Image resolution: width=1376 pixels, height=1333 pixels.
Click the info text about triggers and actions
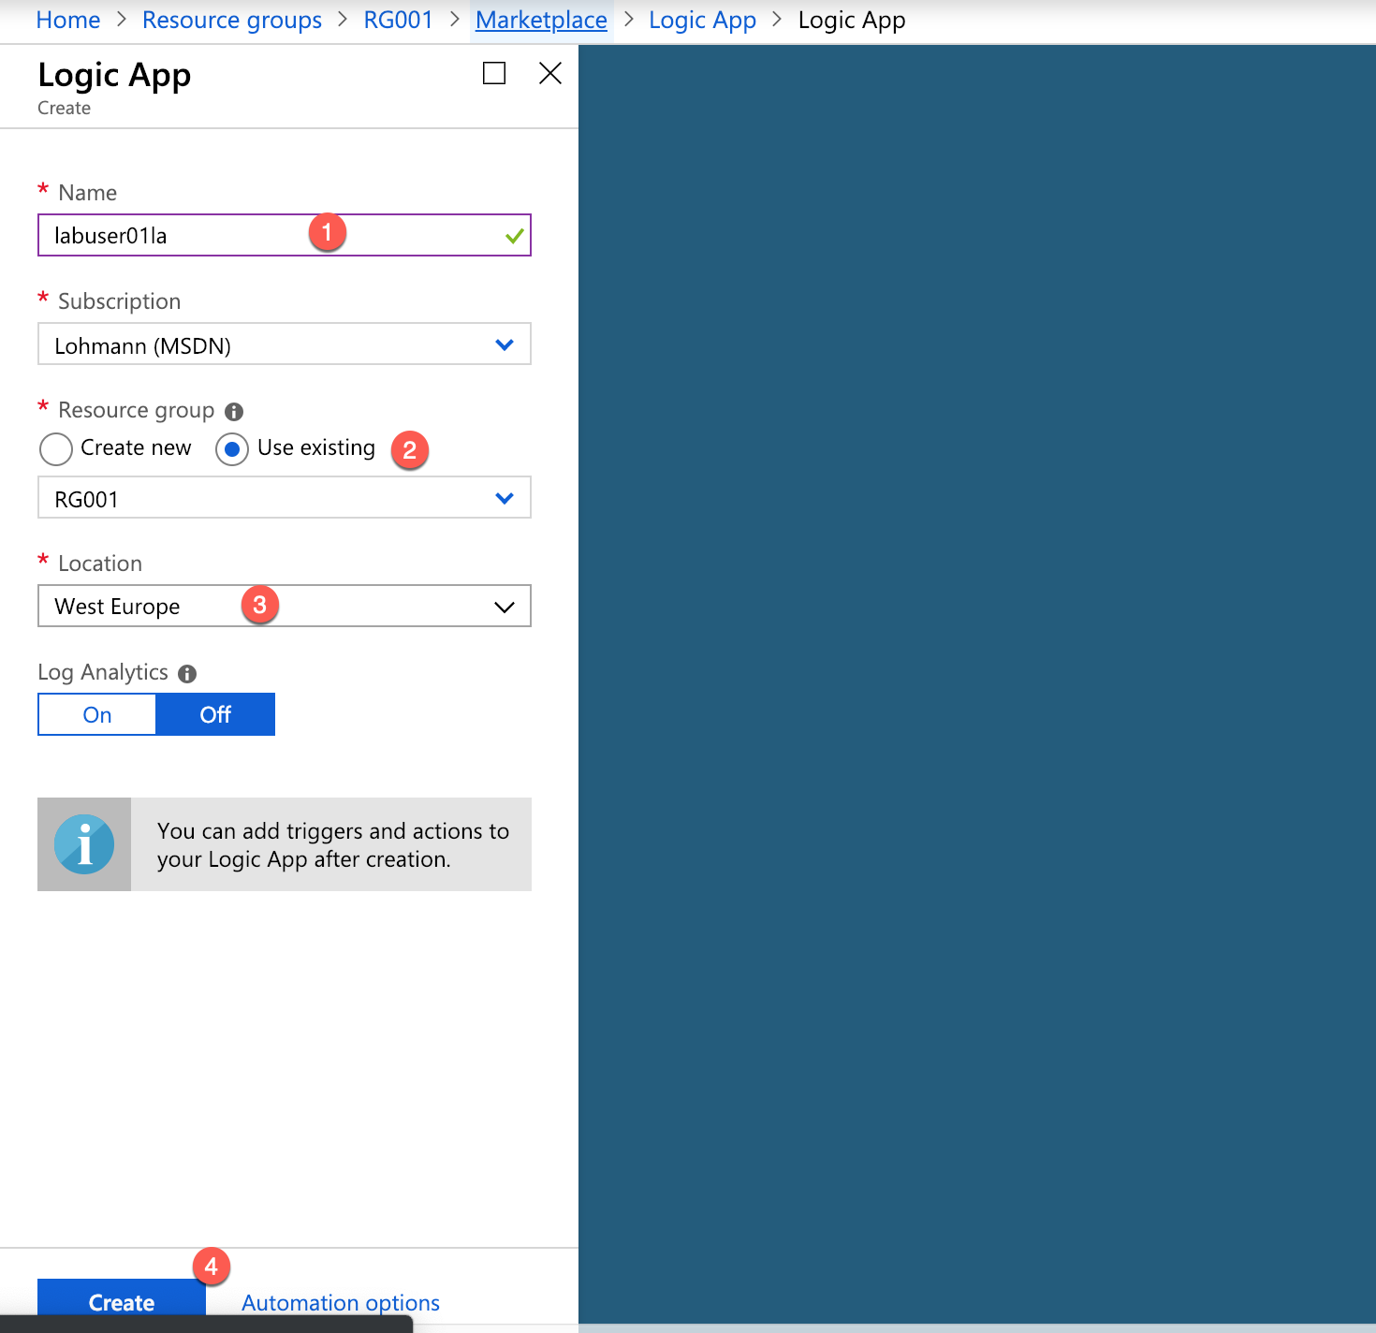(x=333, y=844)
